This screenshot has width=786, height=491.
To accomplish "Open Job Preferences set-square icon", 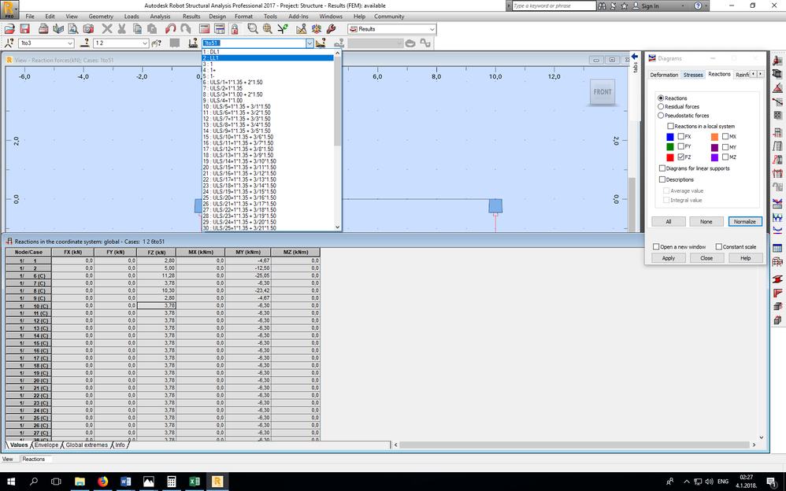I will click(302, 29).
